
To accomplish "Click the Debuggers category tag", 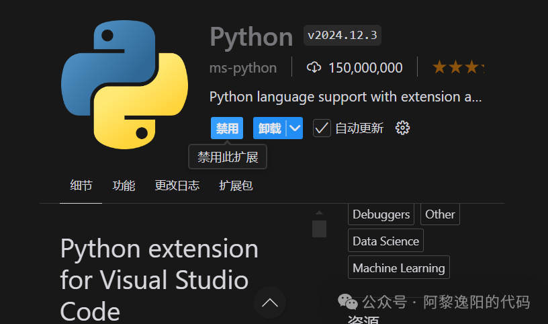I will tap(381, 214).
